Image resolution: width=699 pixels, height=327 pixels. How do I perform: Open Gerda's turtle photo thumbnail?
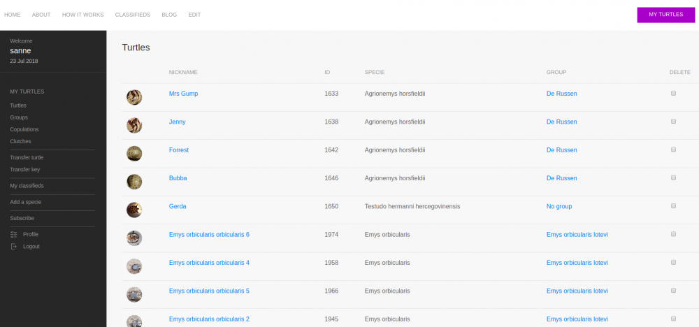[x=134, y=210]
